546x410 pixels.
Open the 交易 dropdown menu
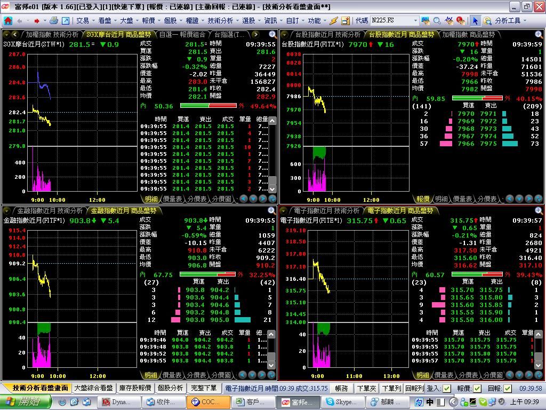click(x=86, y=21)
